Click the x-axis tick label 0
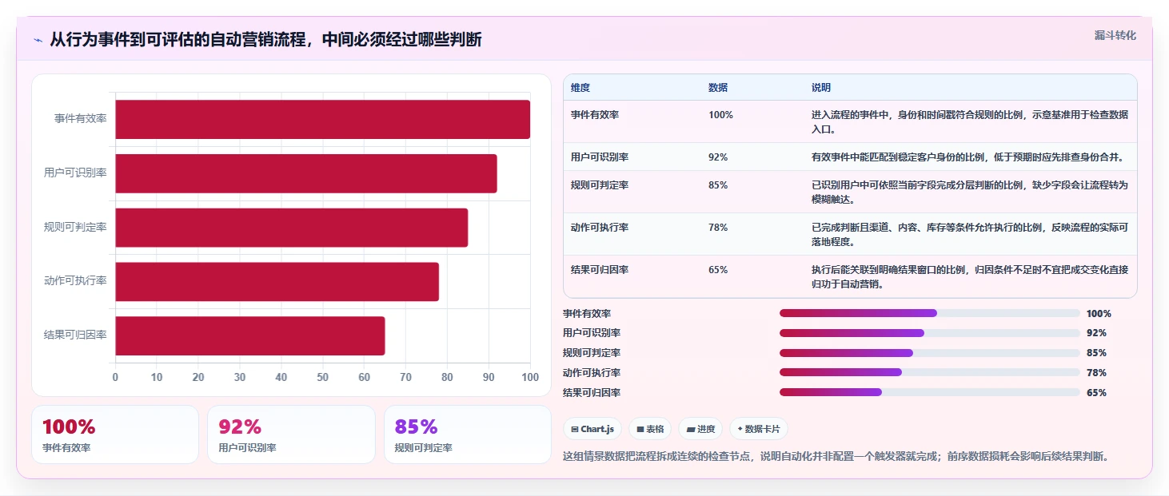The height and width of the screenshot is (496, 1169). 115,377
